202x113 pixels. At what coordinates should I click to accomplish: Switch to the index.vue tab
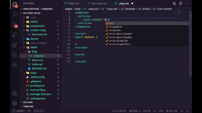tap(72, 3)
